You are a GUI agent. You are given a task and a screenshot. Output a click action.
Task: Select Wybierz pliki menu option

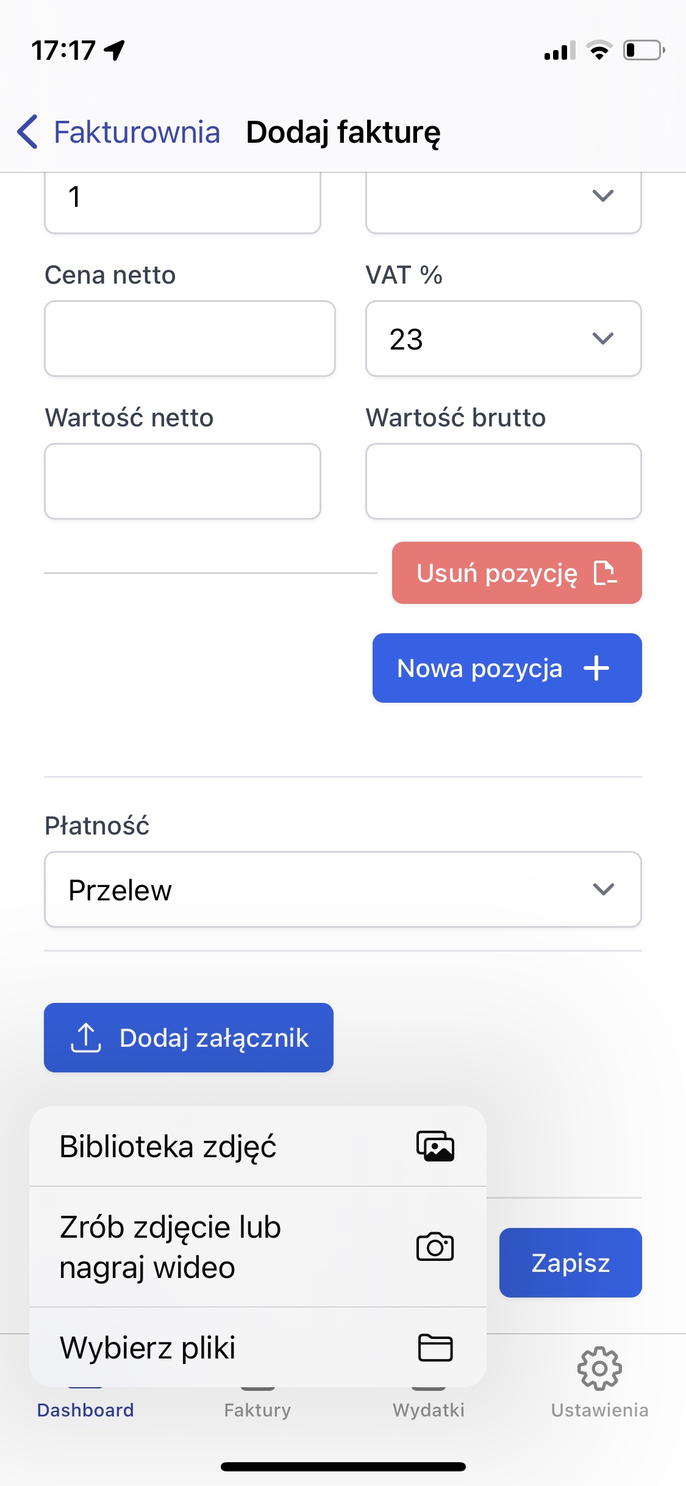(x=148, y=1348)
